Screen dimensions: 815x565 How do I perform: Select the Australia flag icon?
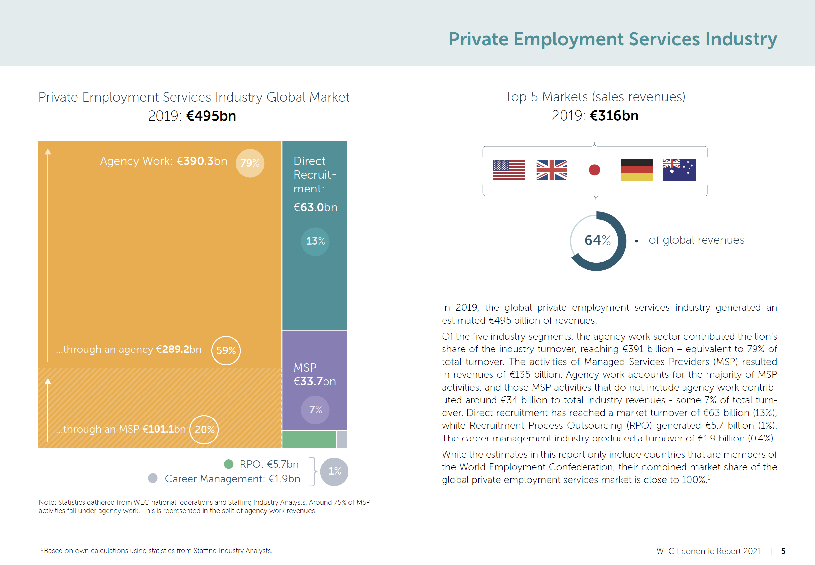(x=679, y=170)
